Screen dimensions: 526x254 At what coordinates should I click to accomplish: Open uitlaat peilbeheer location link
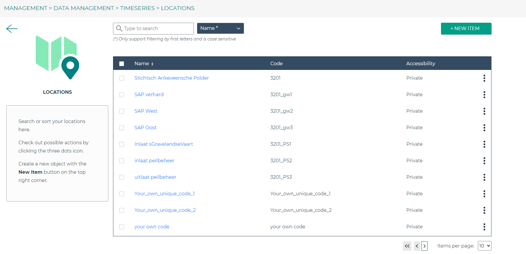click(x=155, y=177)
